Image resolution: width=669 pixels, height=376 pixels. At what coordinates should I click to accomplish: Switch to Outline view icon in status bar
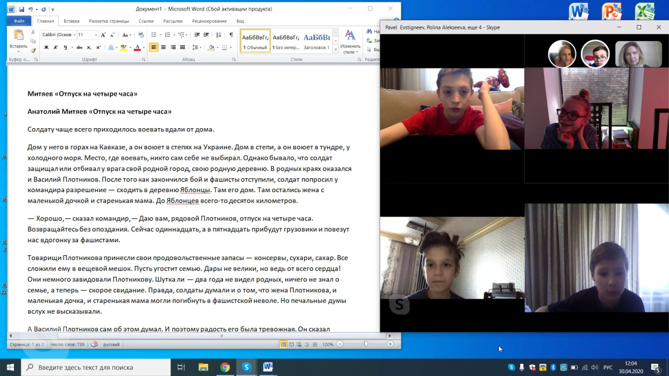click(307, 344)
